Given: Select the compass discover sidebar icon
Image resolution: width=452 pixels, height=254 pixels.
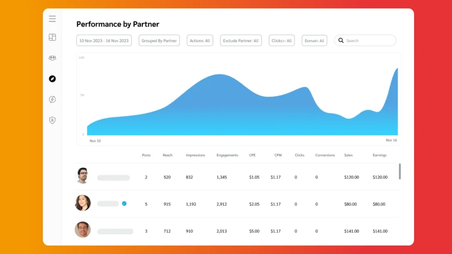Looking at the screenshot, I should (52, 79).
